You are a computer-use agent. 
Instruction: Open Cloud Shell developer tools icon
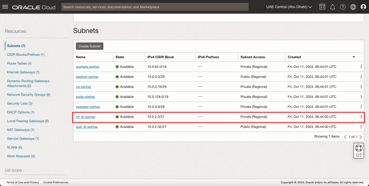(x=322, y=7)
